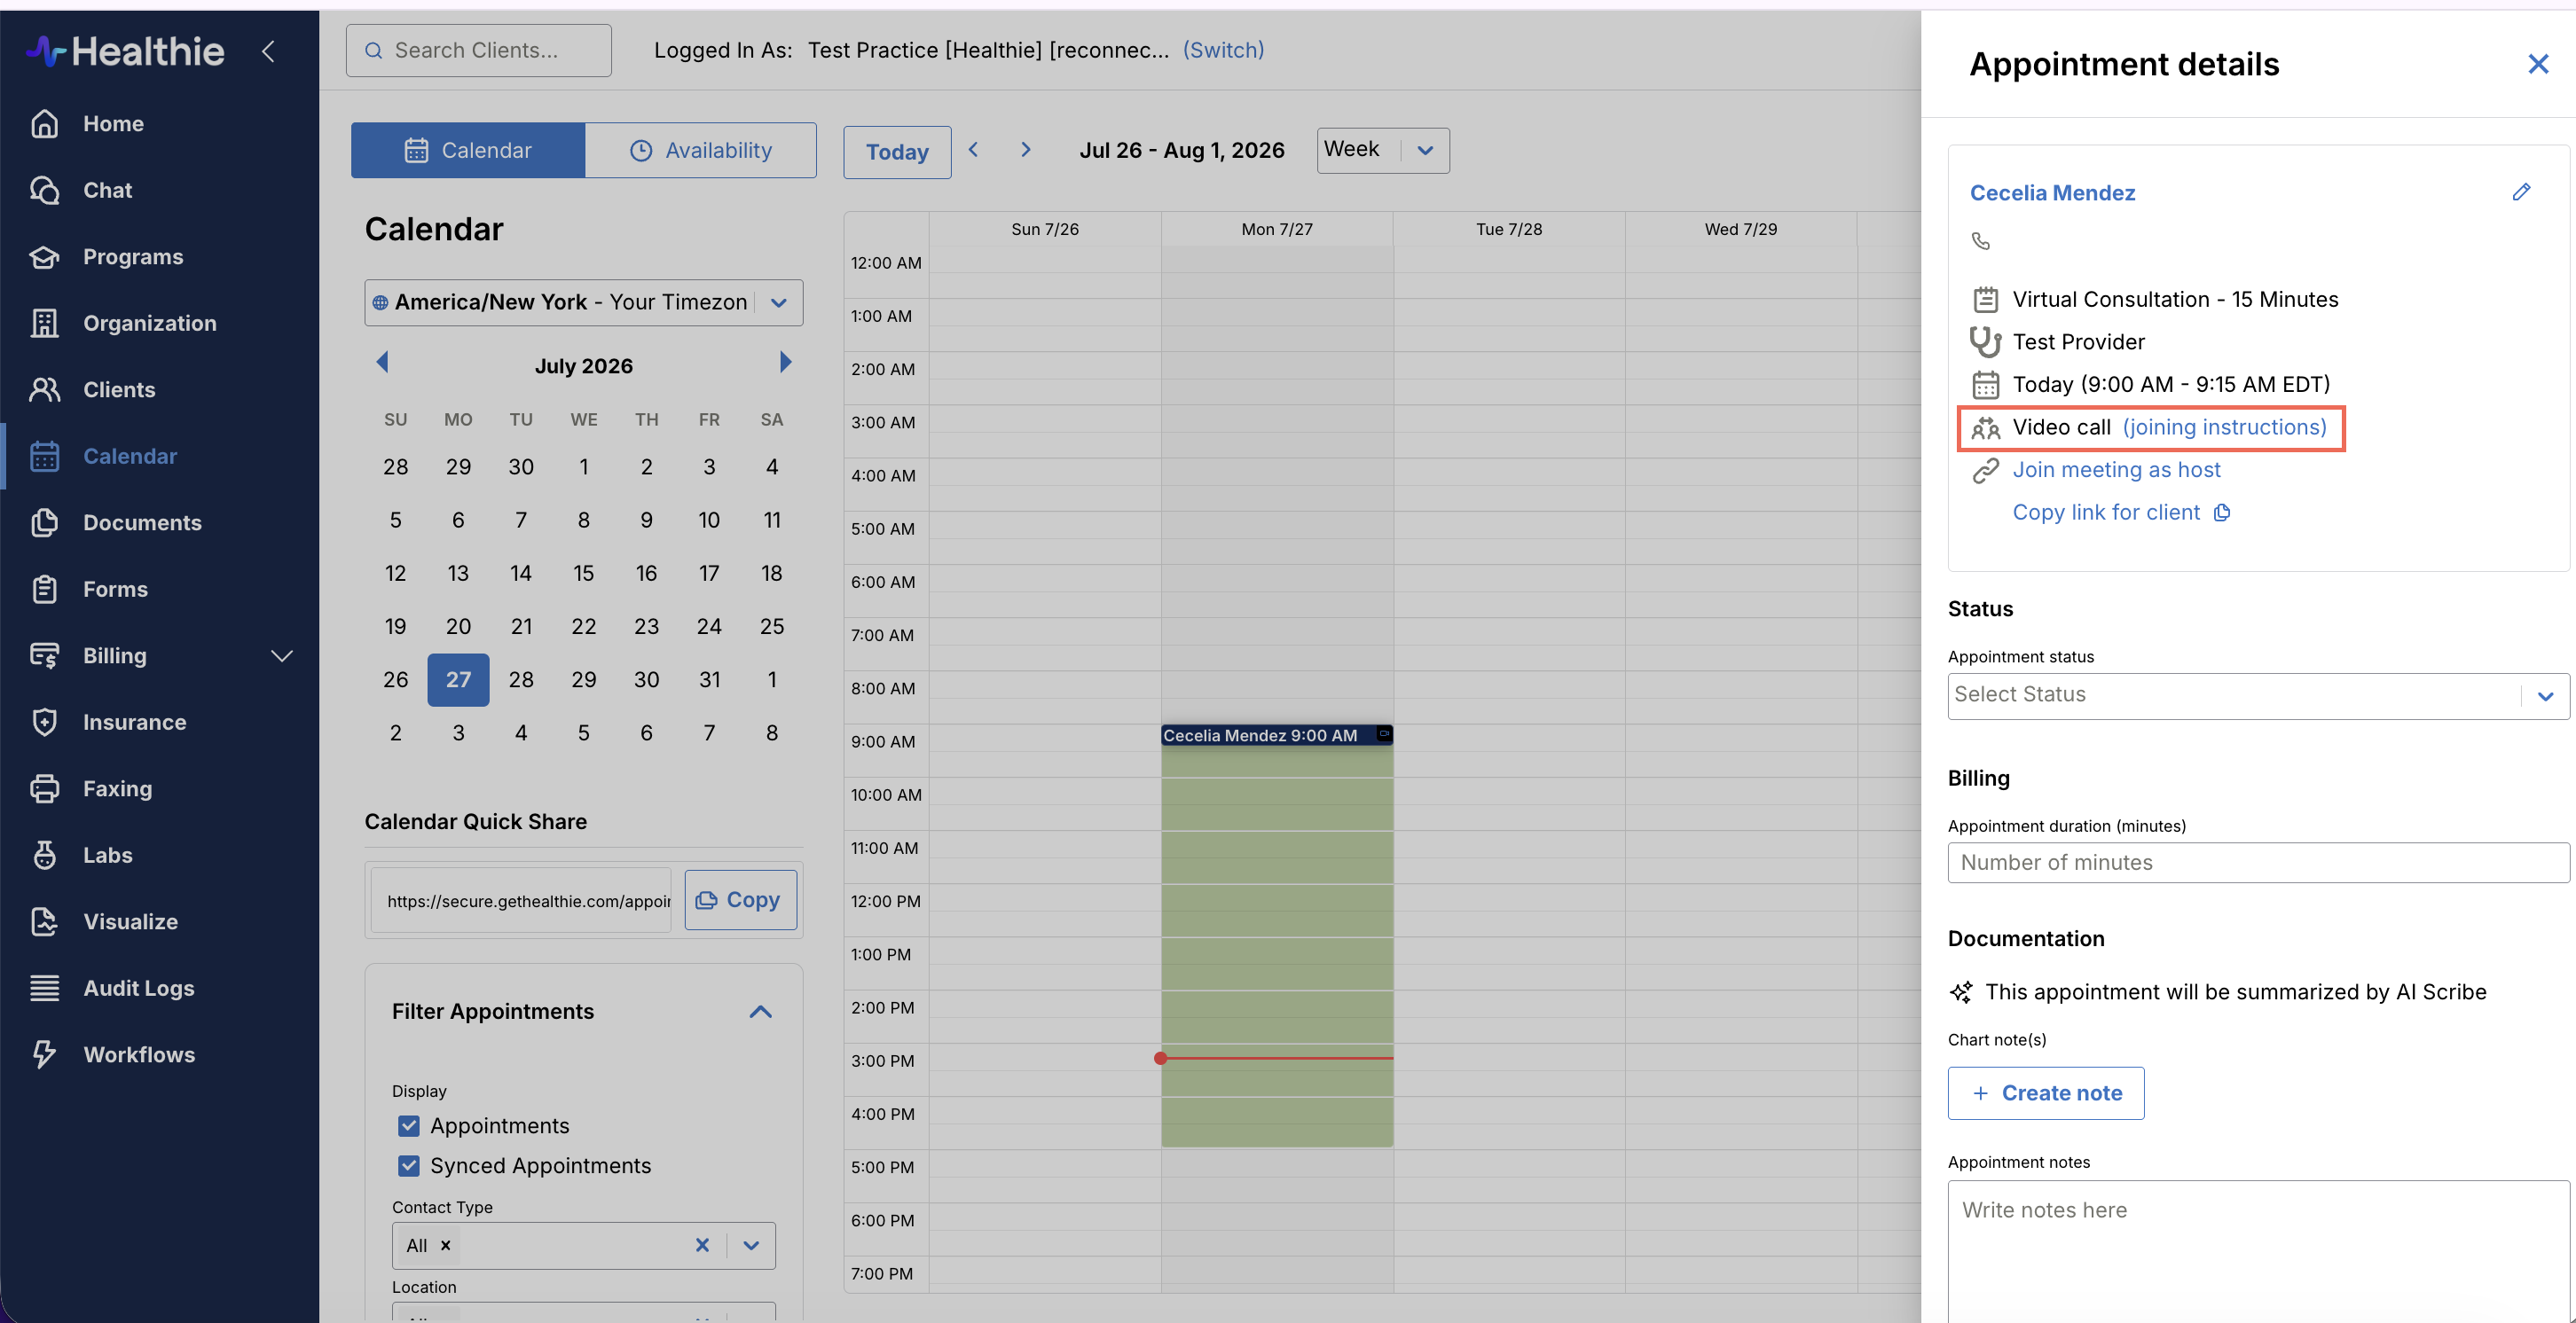This screenshot has width=2576, height=1323.
Task: Go to next week arrow
Action: 1026,150
